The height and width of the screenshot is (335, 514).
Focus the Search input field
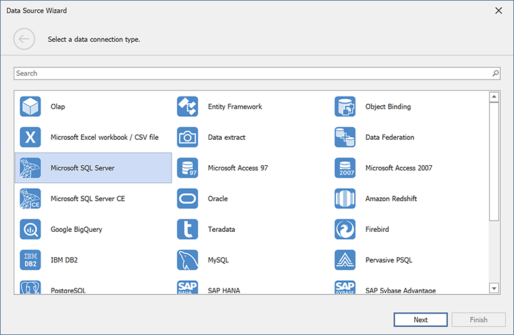point(257,73)
